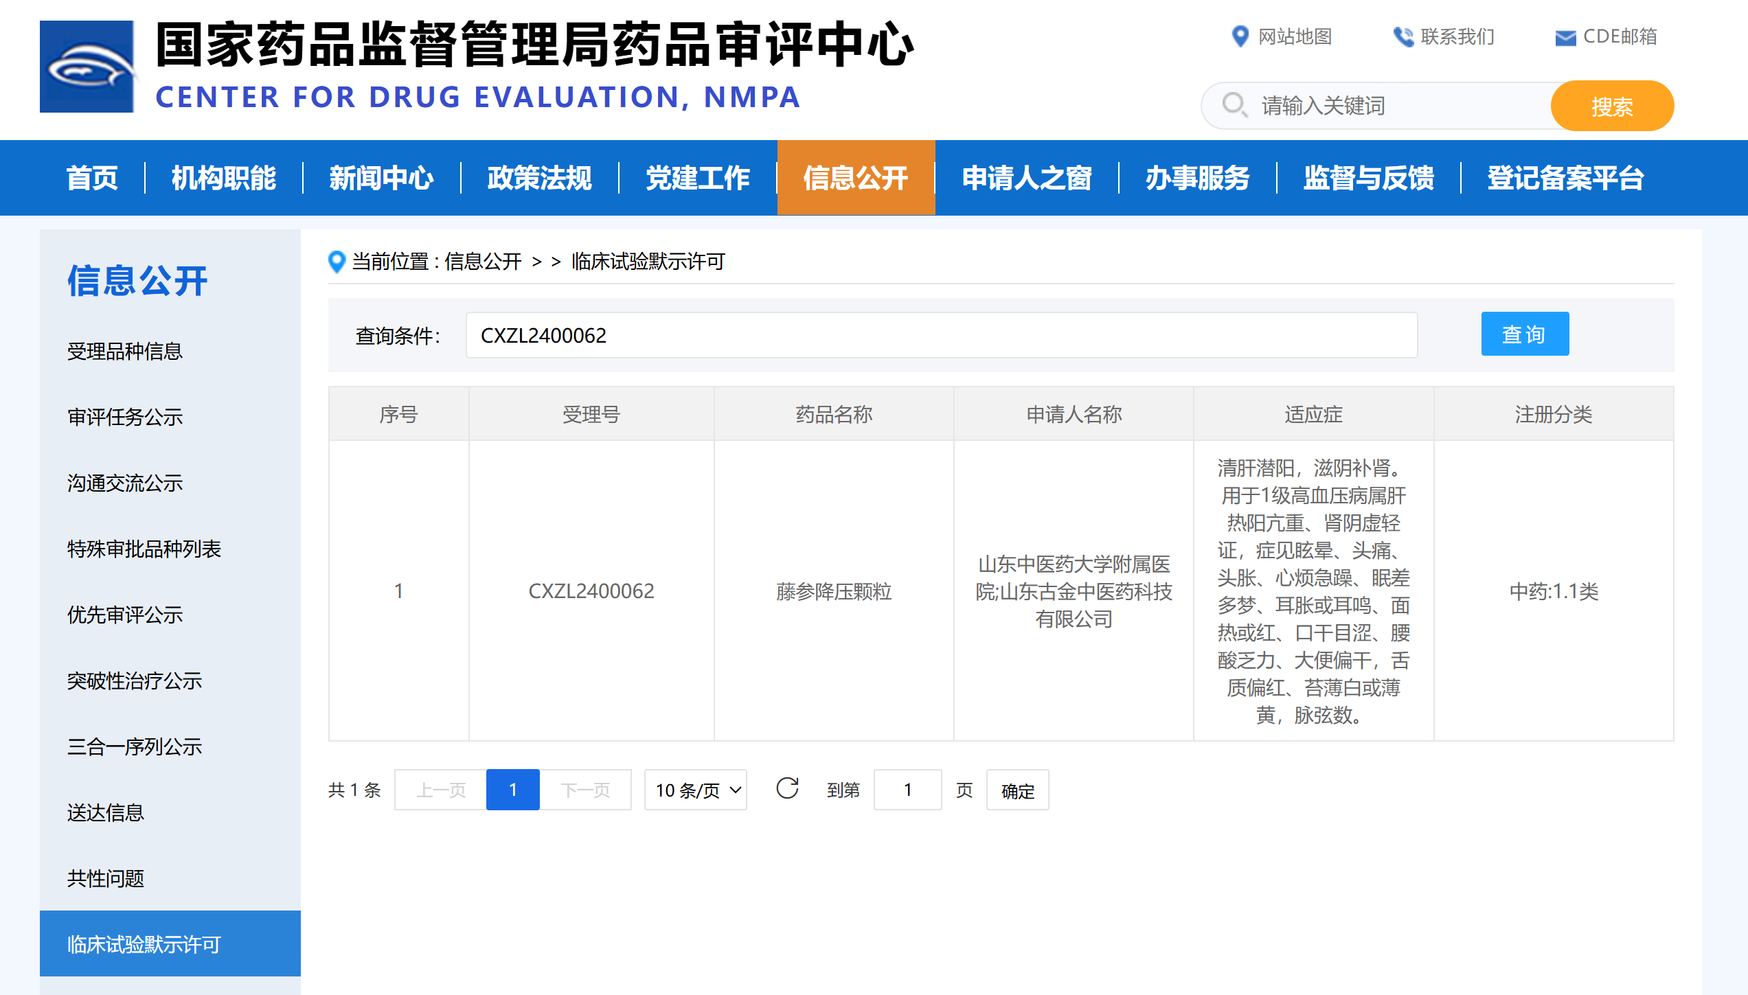Click the CDE mailbox envelope icon
This screenshot has width=1748, height=995.
click(x=1565, y=38)
